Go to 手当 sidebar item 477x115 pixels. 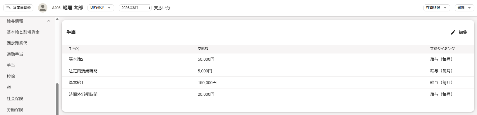pyautogui.click(x=11, y=65)
